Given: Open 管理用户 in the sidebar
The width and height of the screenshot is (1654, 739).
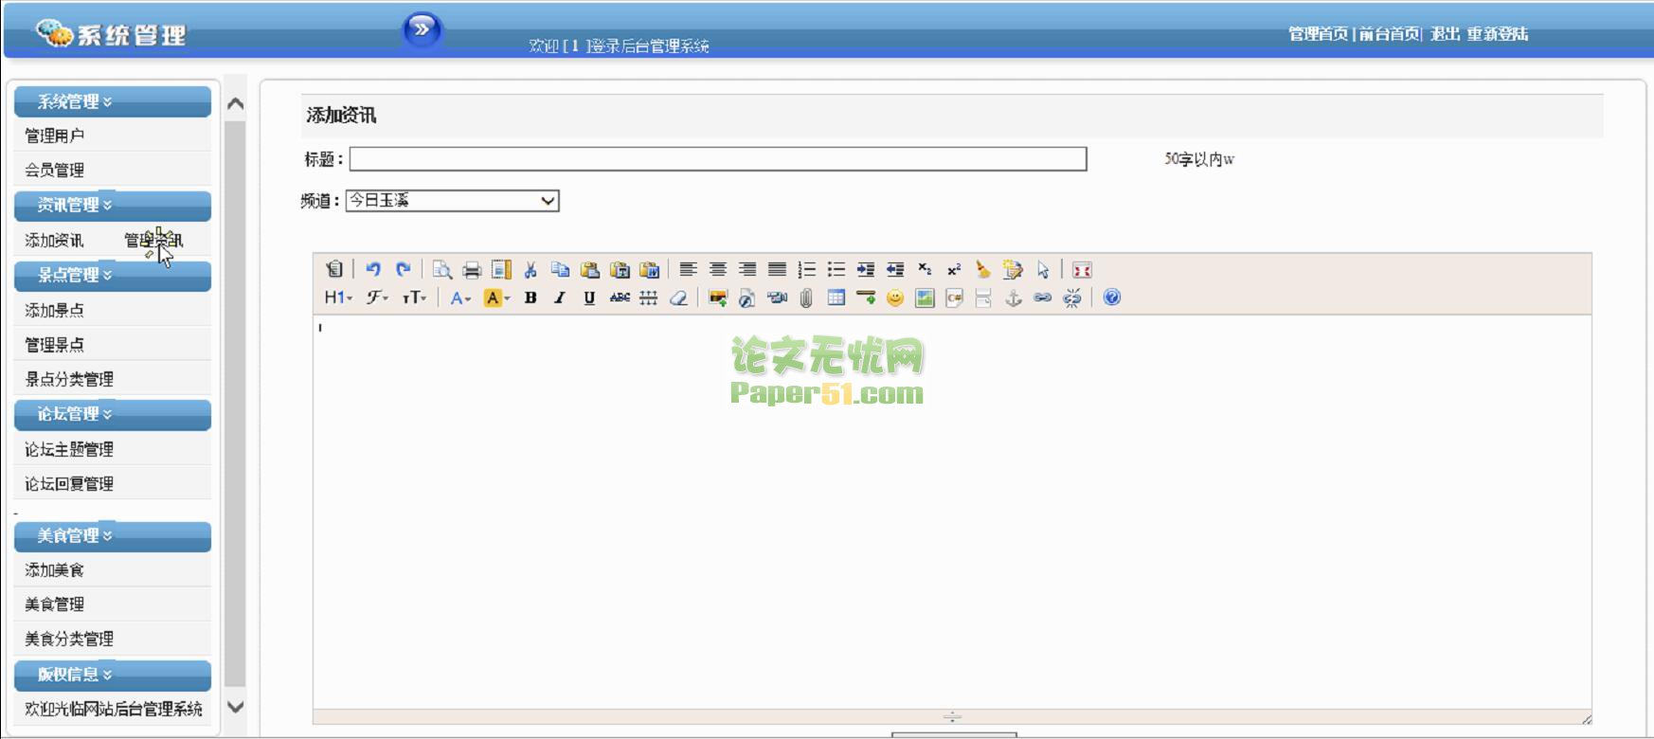Looking at the screenshot, I should [x=54, y=135].
